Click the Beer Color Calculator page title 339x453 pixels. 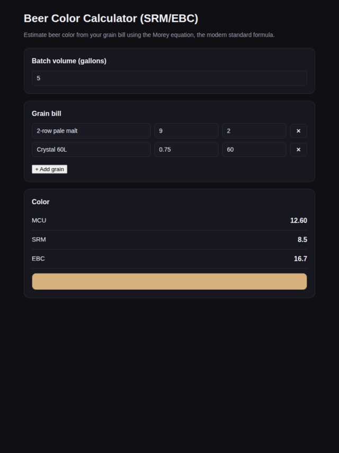(x=111, y=19)
